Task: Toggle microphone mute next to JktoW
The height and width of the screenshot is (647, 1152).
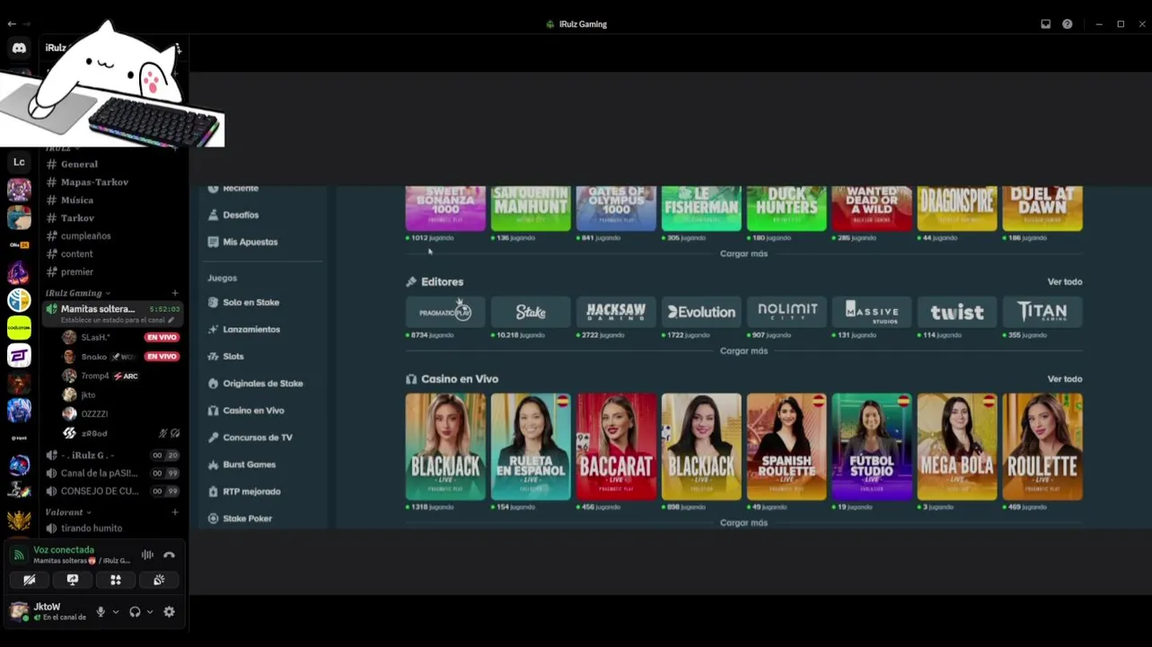Action: click(x=101, y=612)
